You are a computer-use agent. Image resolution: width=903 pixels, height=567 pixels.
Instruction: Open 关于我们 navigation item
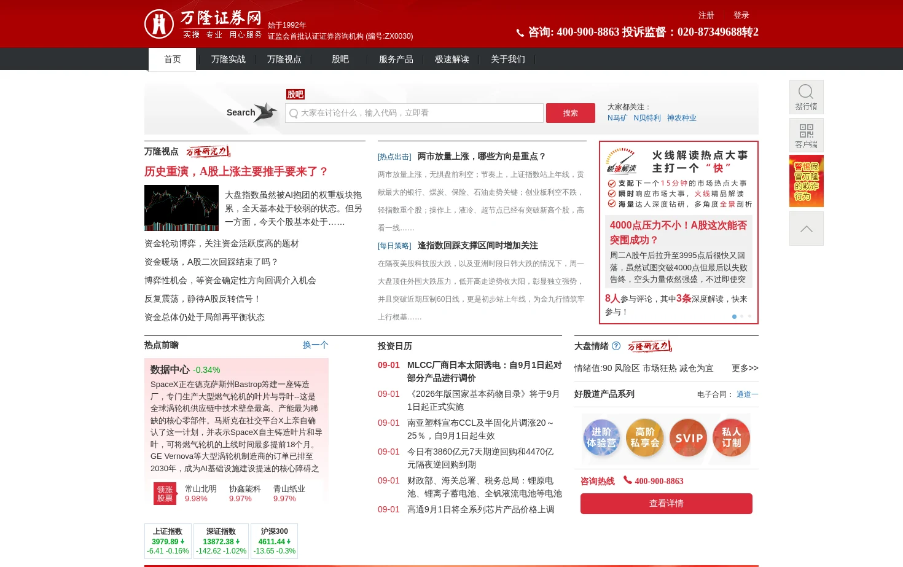(x=507, y=59)
